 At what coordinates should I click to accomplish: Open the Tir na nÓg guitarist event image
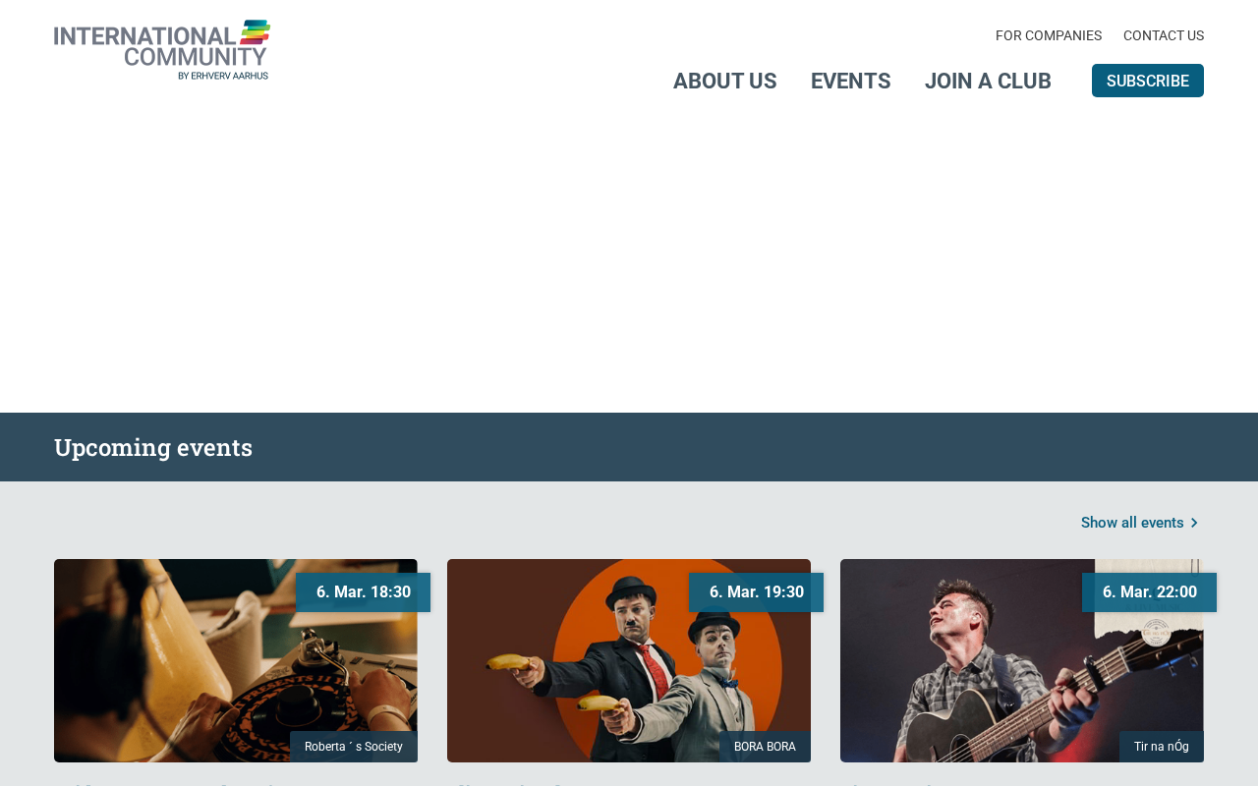tap(1022, 660)
